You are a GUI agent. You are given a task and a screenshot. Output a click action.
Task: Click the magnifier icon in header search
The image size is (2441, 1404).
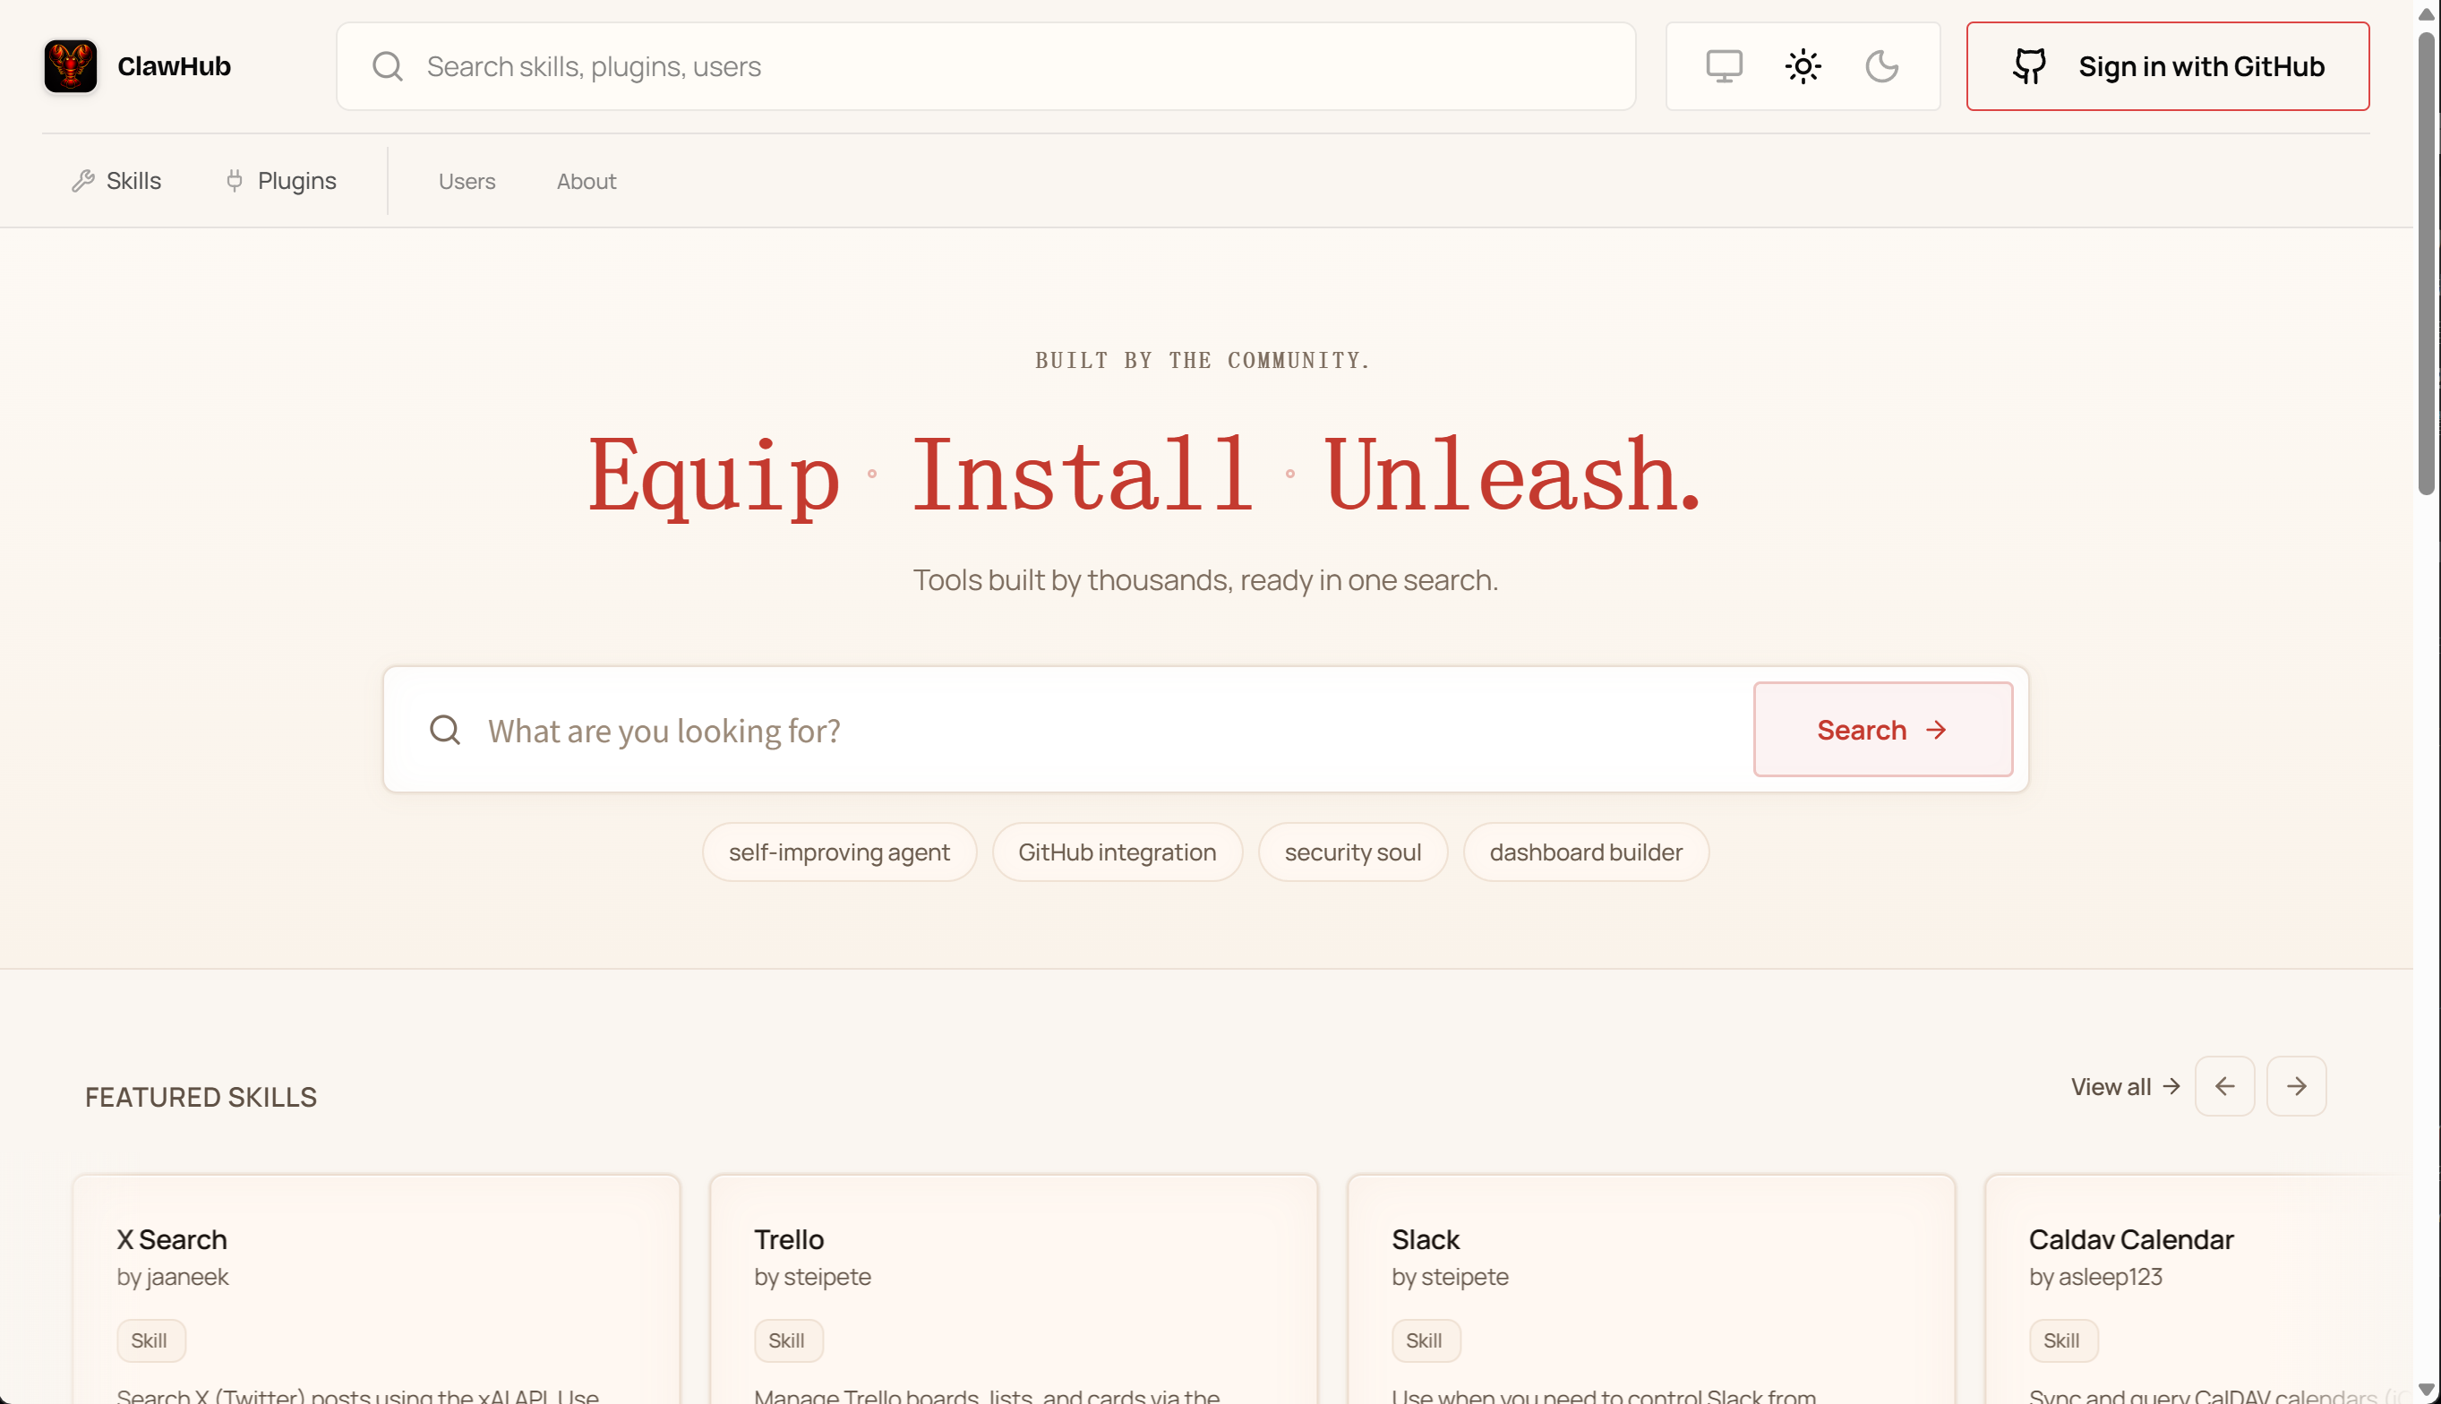coord(388,65)
